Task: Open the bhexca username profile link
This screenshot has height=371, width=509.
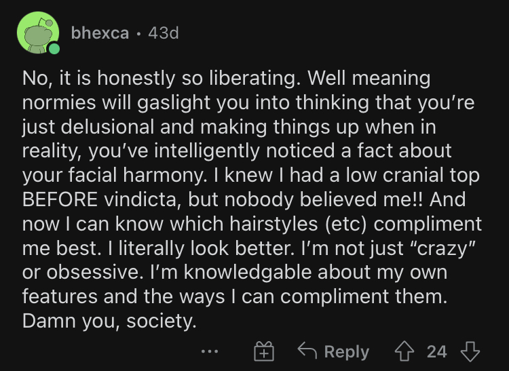Action: coord(100,33)
